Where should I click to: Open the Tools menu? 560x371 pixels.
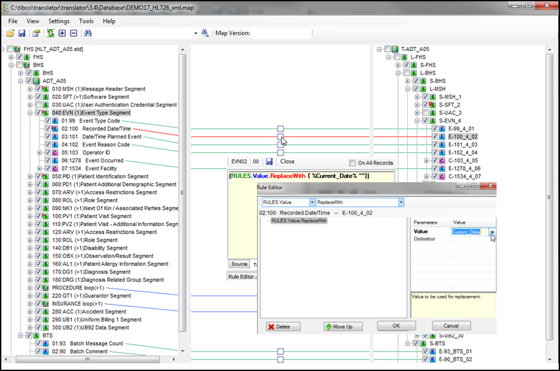tap(86, 21)
